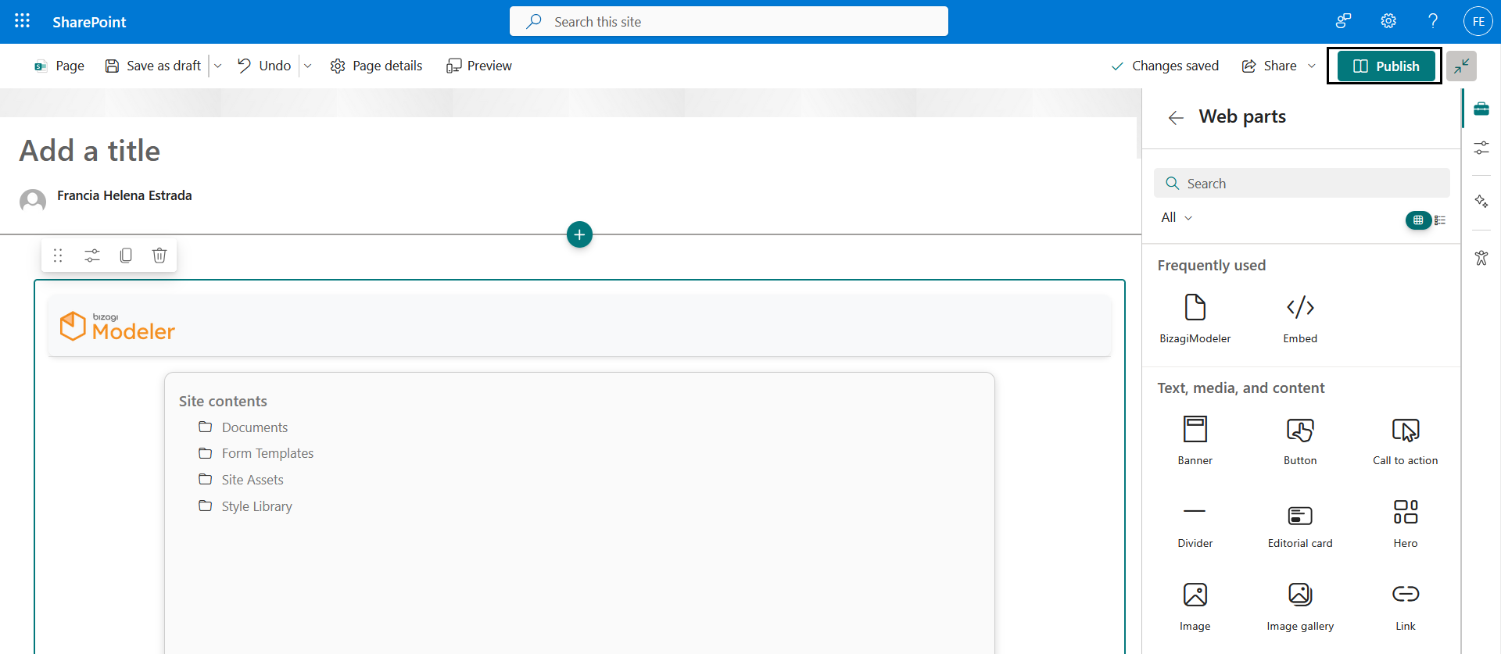Click Save as draft
The width and height of the screenshot is (1501, 654).
coord(153,66)
